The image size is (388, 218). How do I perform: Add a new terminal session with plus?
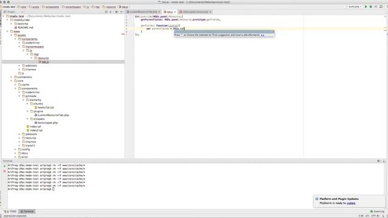tap(4, 166)
